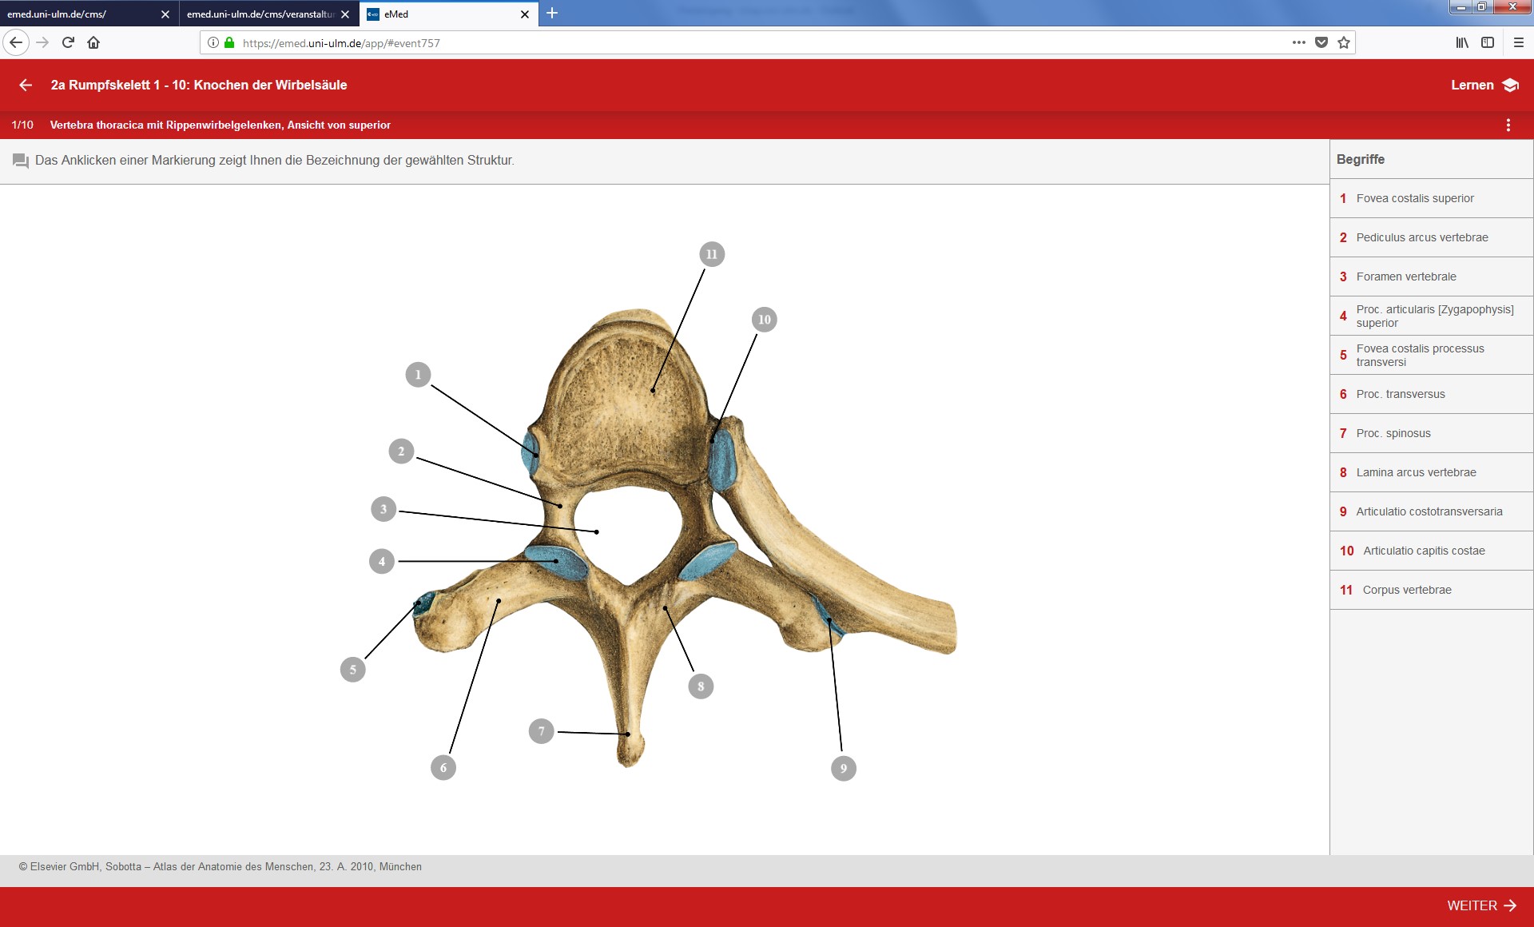Close the first emed.uni-ulm.de/cms/ tab
1534x927 pixels.
tap(165, 14)
